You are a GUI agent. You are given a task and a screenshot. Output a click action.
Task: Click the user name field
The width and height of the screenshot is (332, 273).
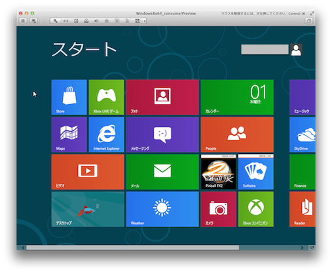(x=265, y=50)
